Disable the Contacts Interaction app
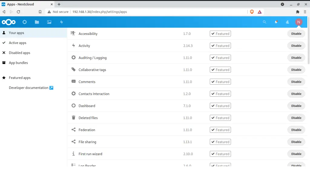Screen dimensions: 310x169 tap(296, 94)
